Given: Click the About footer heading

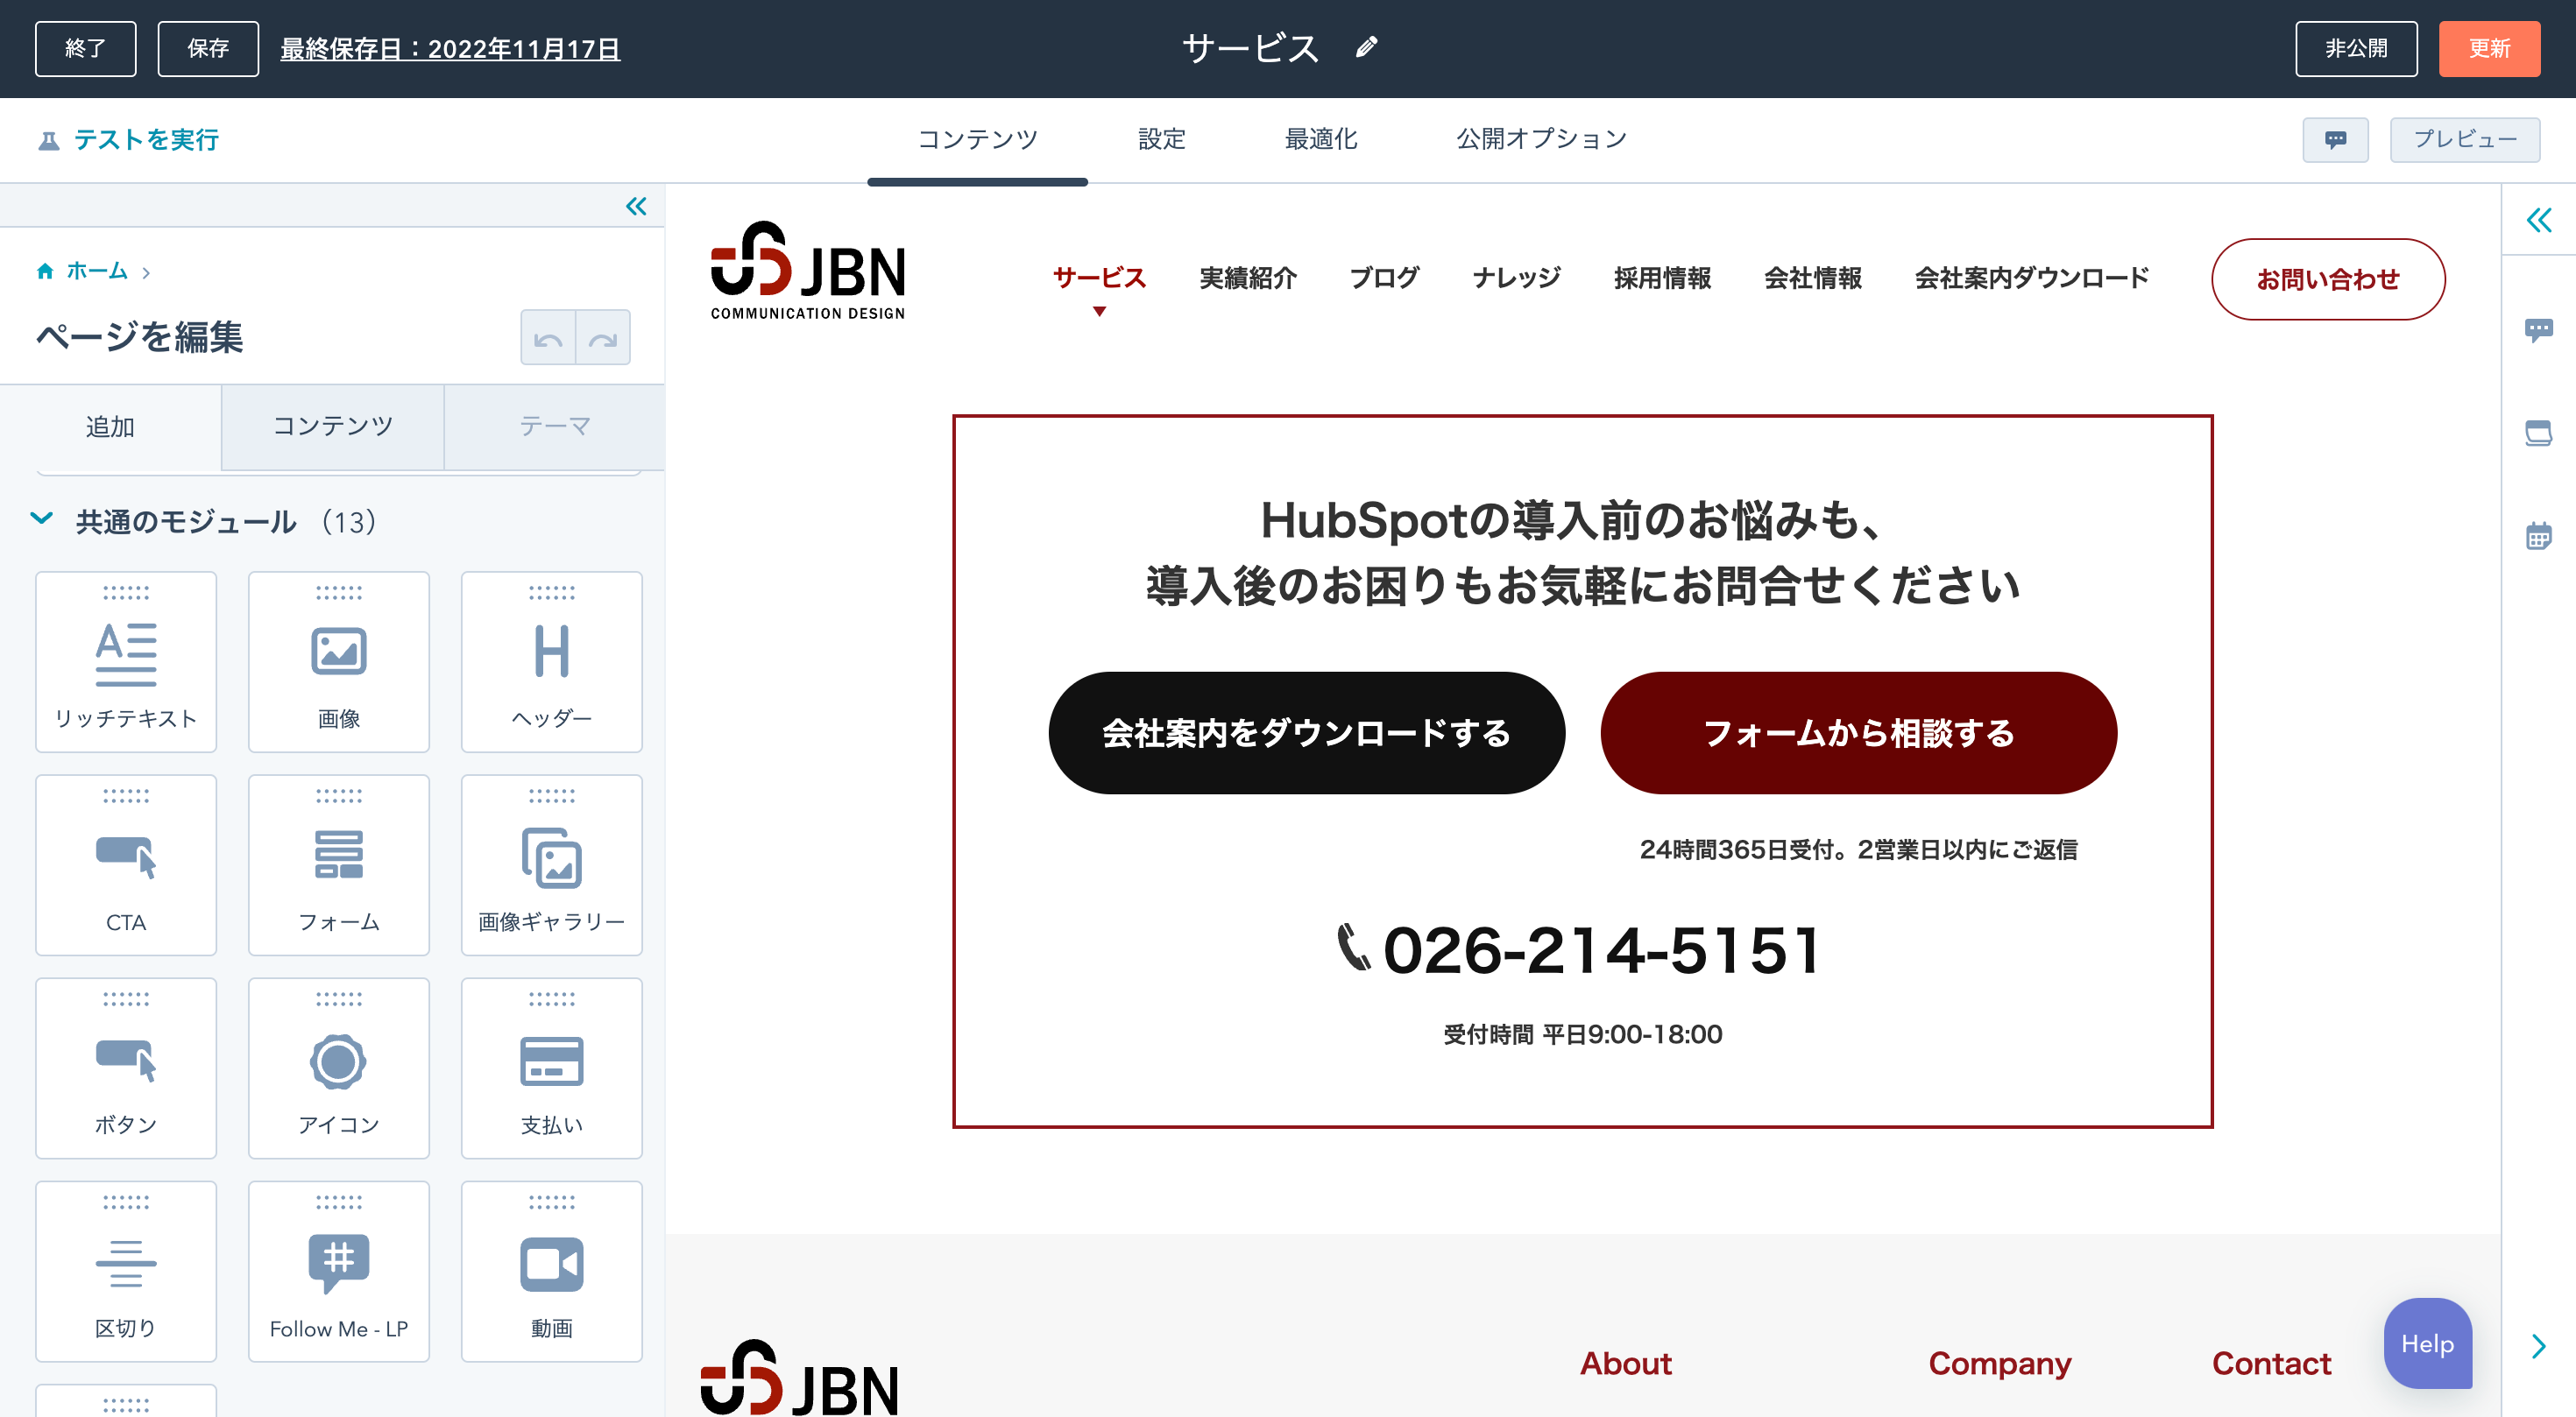Looking at the screenshot, I should click(1625, 1363).
